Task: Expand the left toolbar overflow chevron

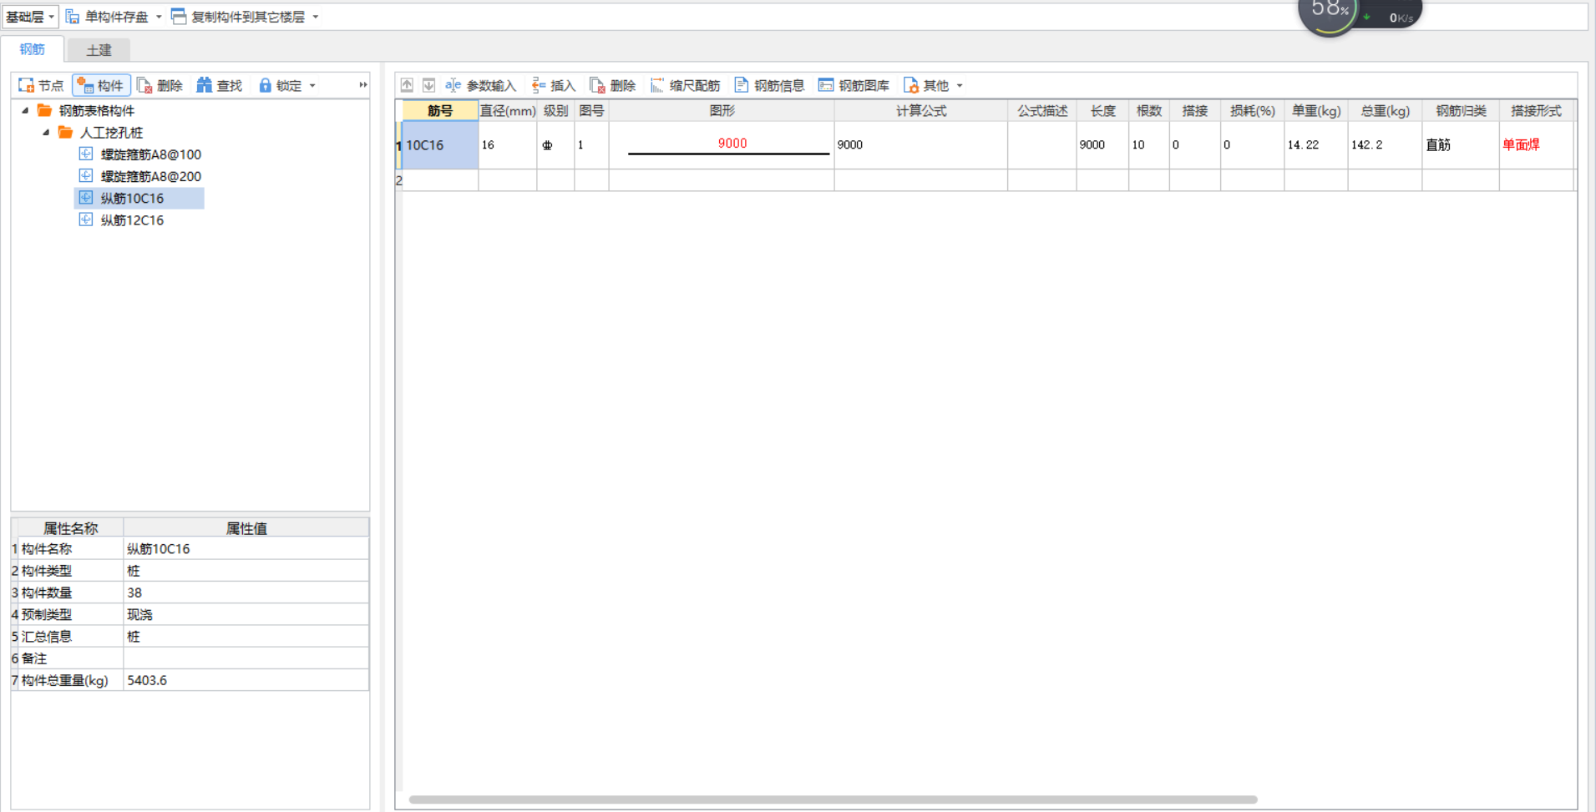Action: pos(362,85)
